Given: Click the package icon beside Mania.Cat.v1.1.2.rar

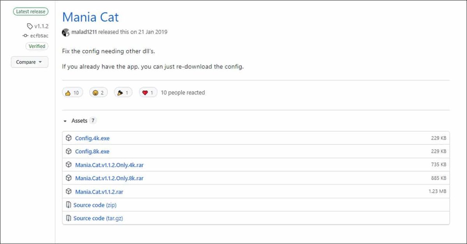Looking at the screenshot, I should pyautogui.click(x=68, y=192).
